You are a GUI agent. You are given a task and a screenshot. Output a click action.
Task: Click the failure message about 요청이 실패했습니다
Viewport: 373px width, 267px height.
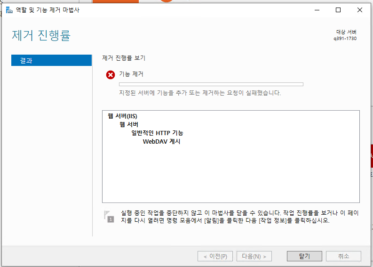point(200,93)
